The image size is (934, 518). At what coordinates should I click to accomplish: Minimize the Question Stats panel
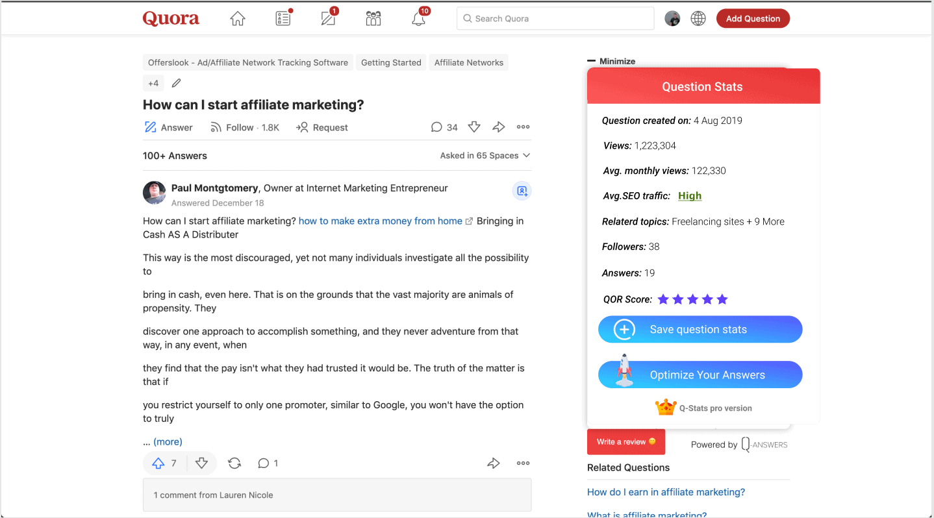(x=611, y=61)
